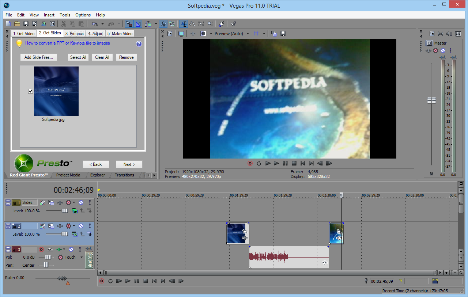Screen dimensions: 468x297
Task: Open the Insert menu
Action: 49,15
